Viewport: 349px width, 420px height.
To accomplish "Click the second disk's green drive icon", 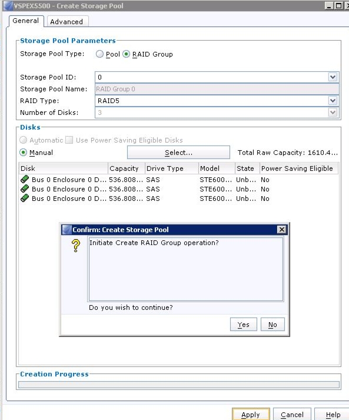I will [x=25, y=189].
